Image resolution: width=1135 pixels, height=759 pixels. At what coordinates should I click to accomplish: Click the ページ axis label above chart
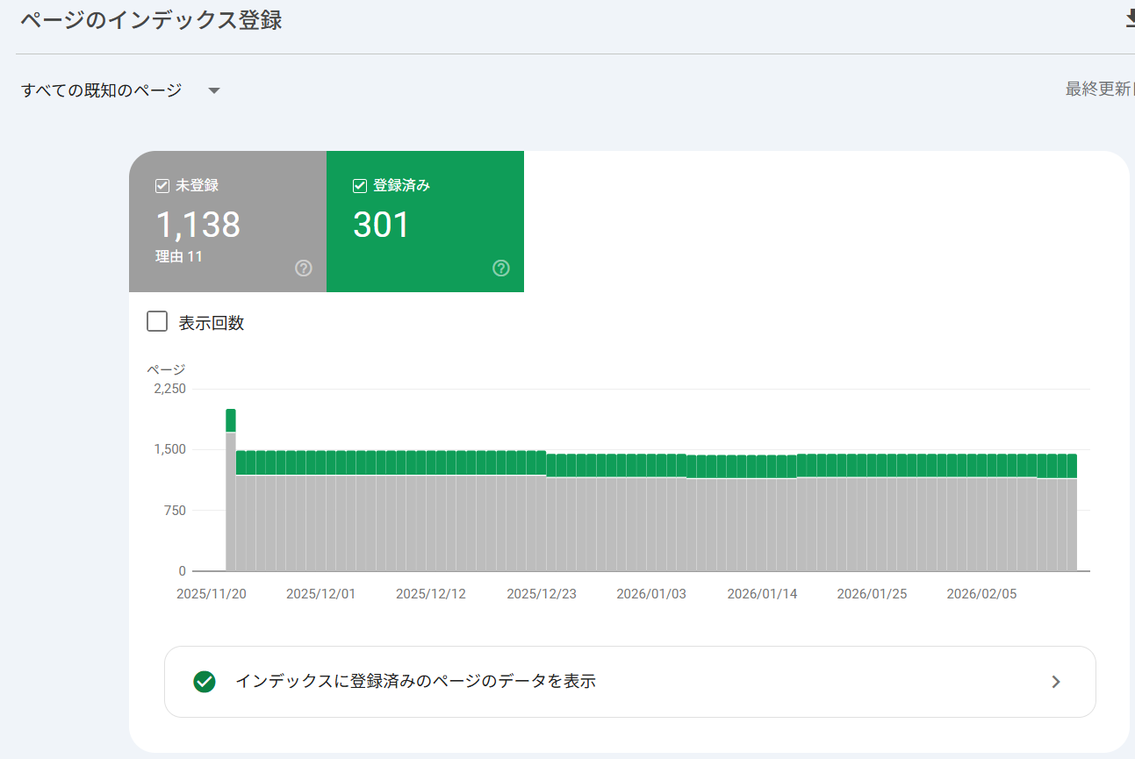166,369
